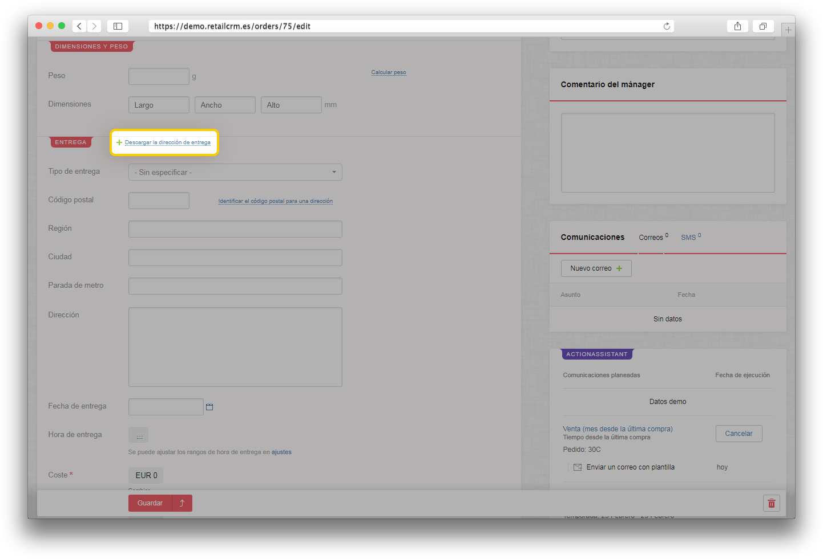Click the Datos demo text
823x559 pixels.
(x=668, y=402)
